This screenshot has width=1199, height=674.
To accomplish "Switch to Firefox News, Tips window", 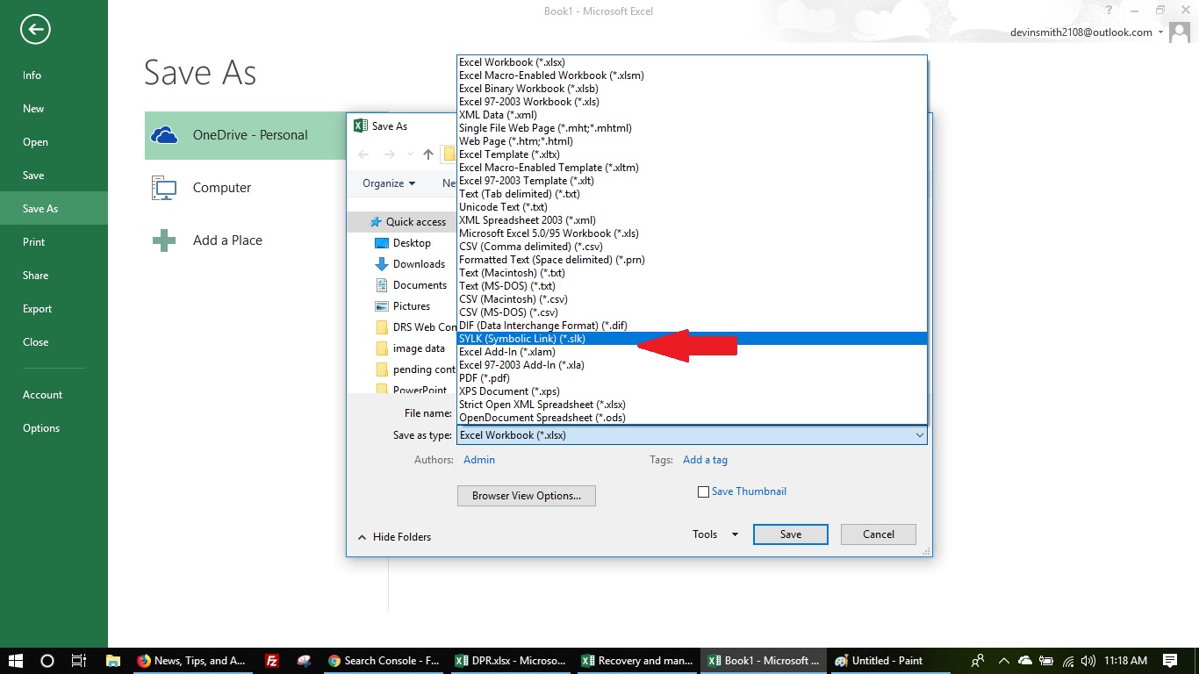I will [x=192, y=661].
